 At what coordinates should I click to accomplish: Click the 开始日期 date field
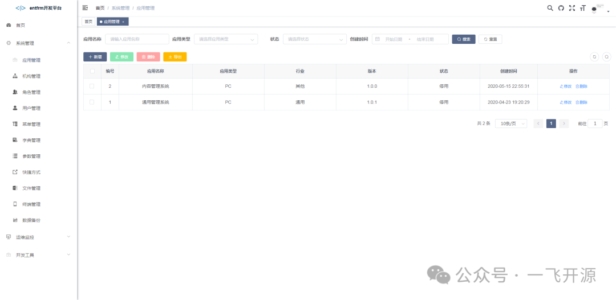pyautogui.click(x=394, y=39)
